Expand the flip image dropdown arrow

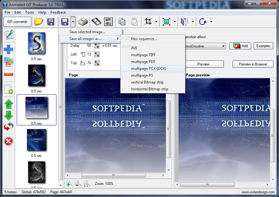pos(193,22)
